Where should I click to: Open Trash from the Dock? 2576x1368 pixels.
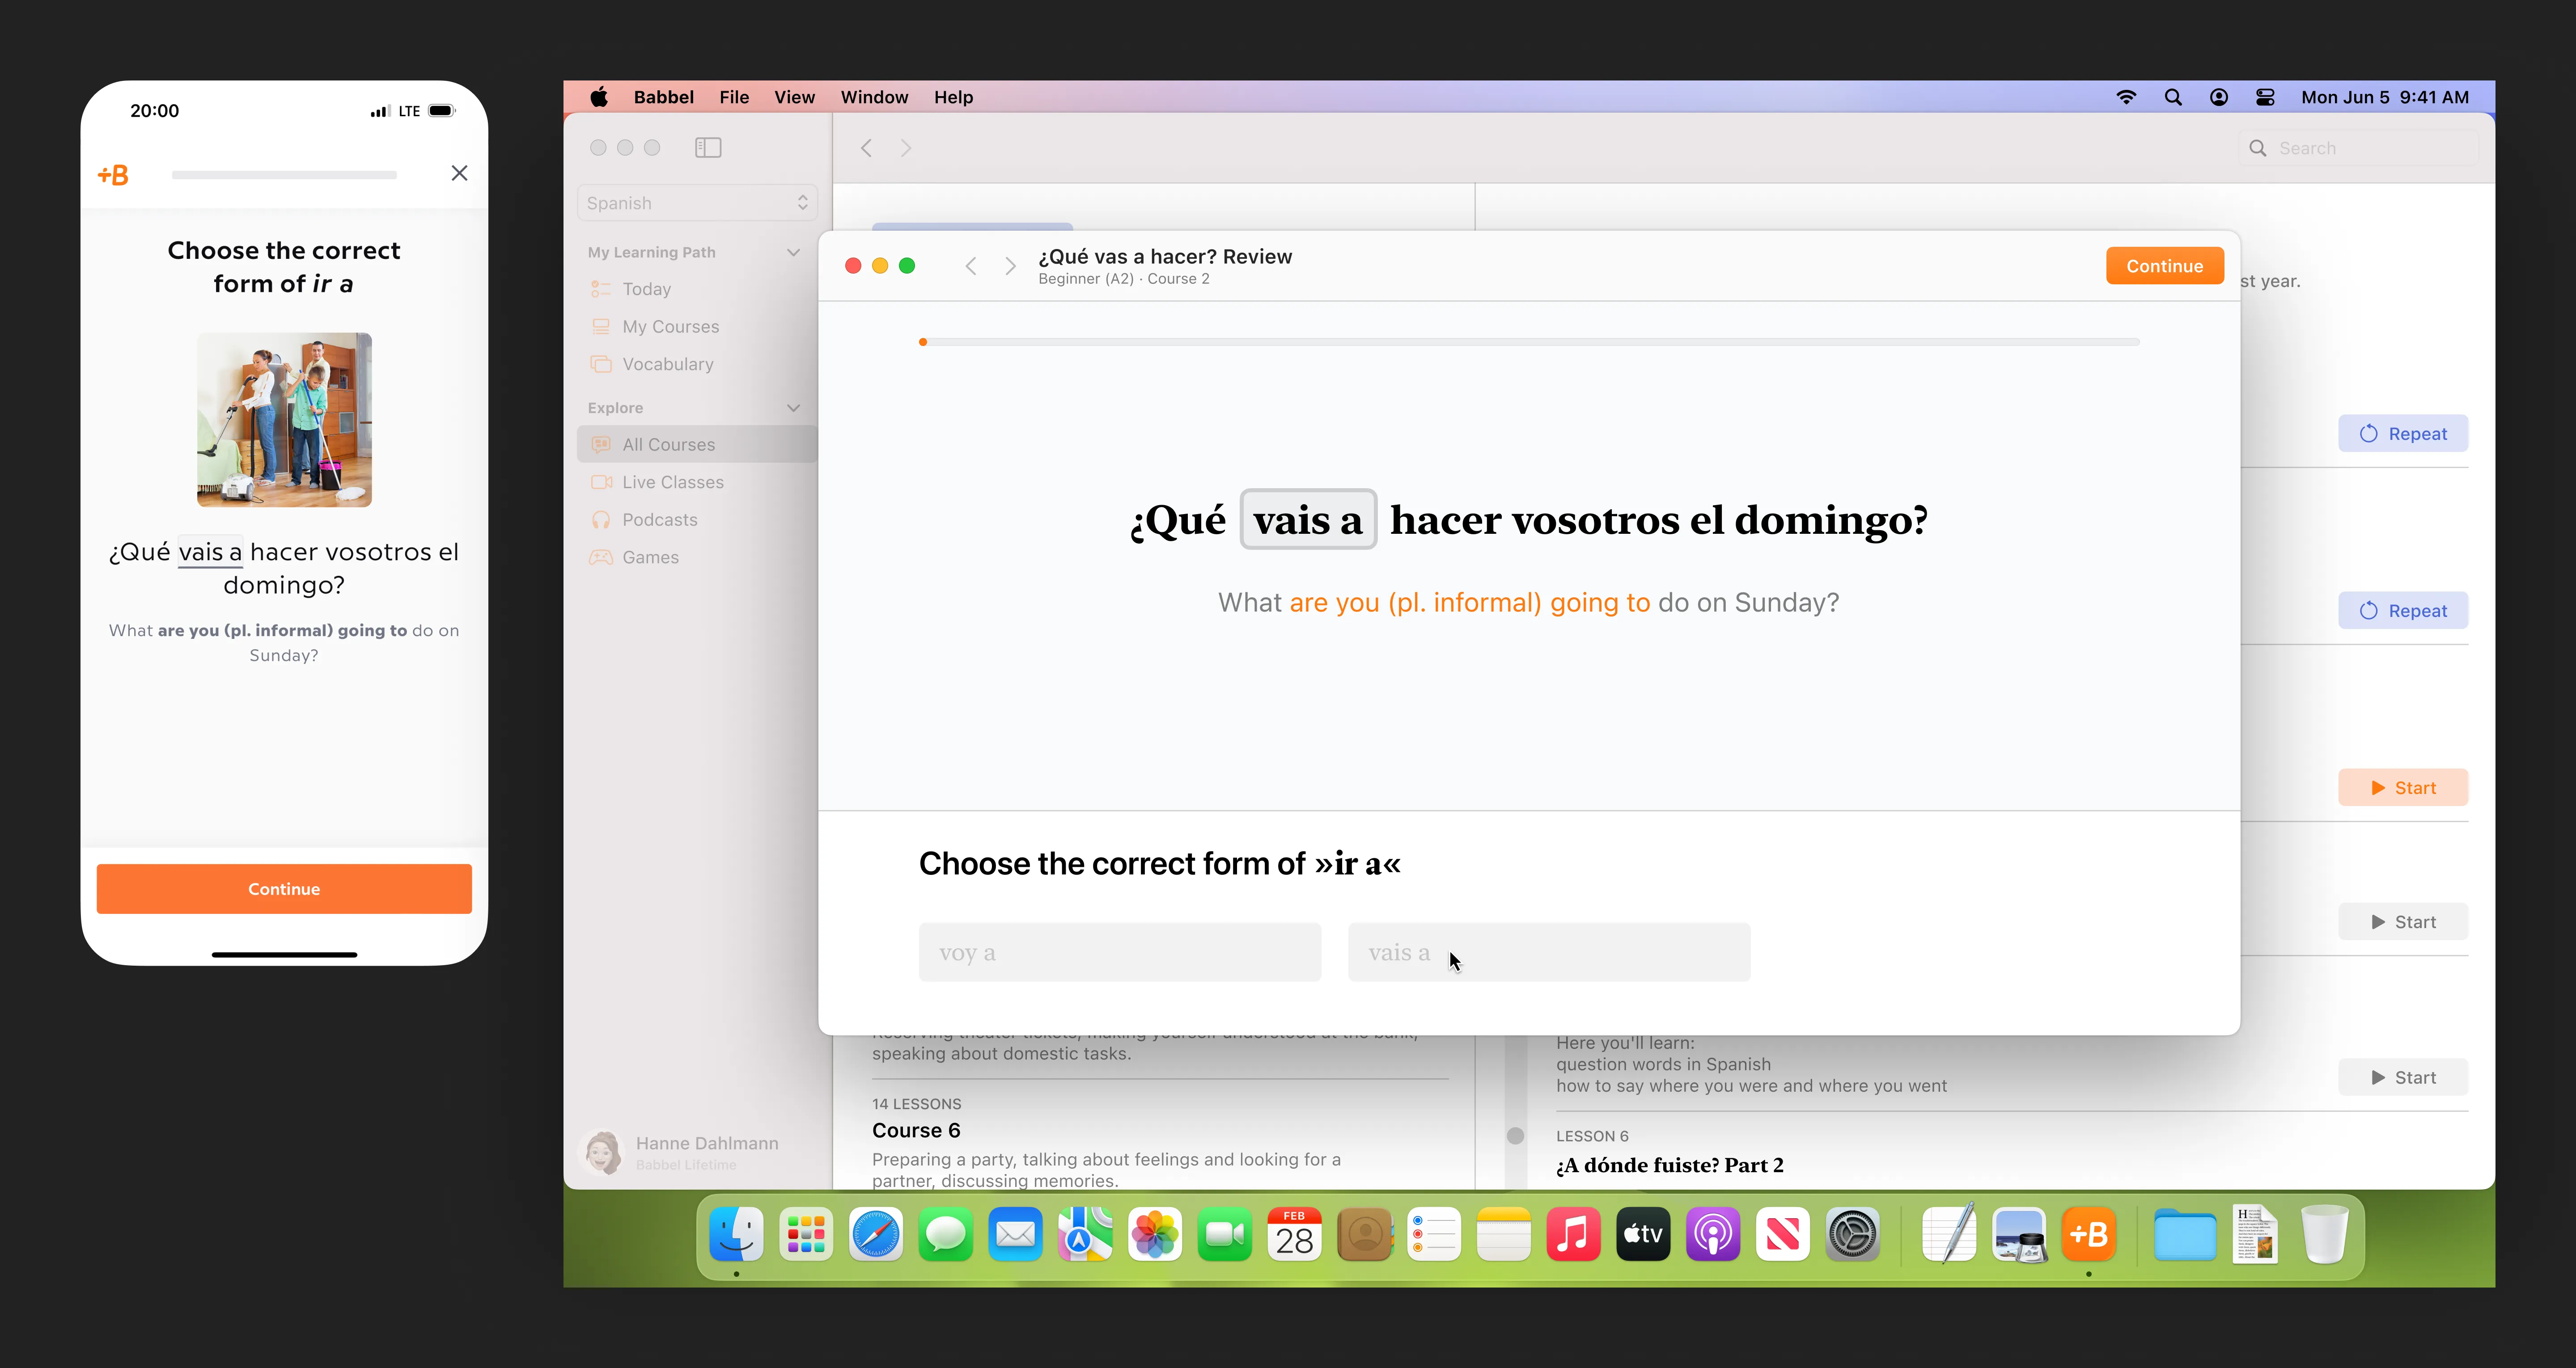tap(2324, 1234)
